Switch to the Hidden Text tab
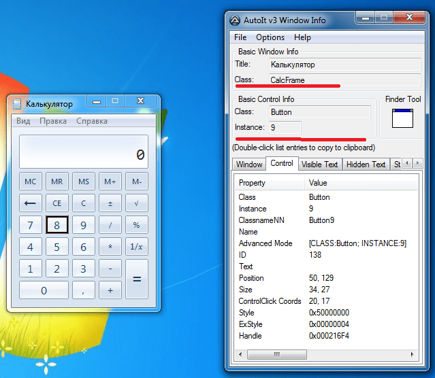Viewport: 435px width, 378px height. pos(366,165)
